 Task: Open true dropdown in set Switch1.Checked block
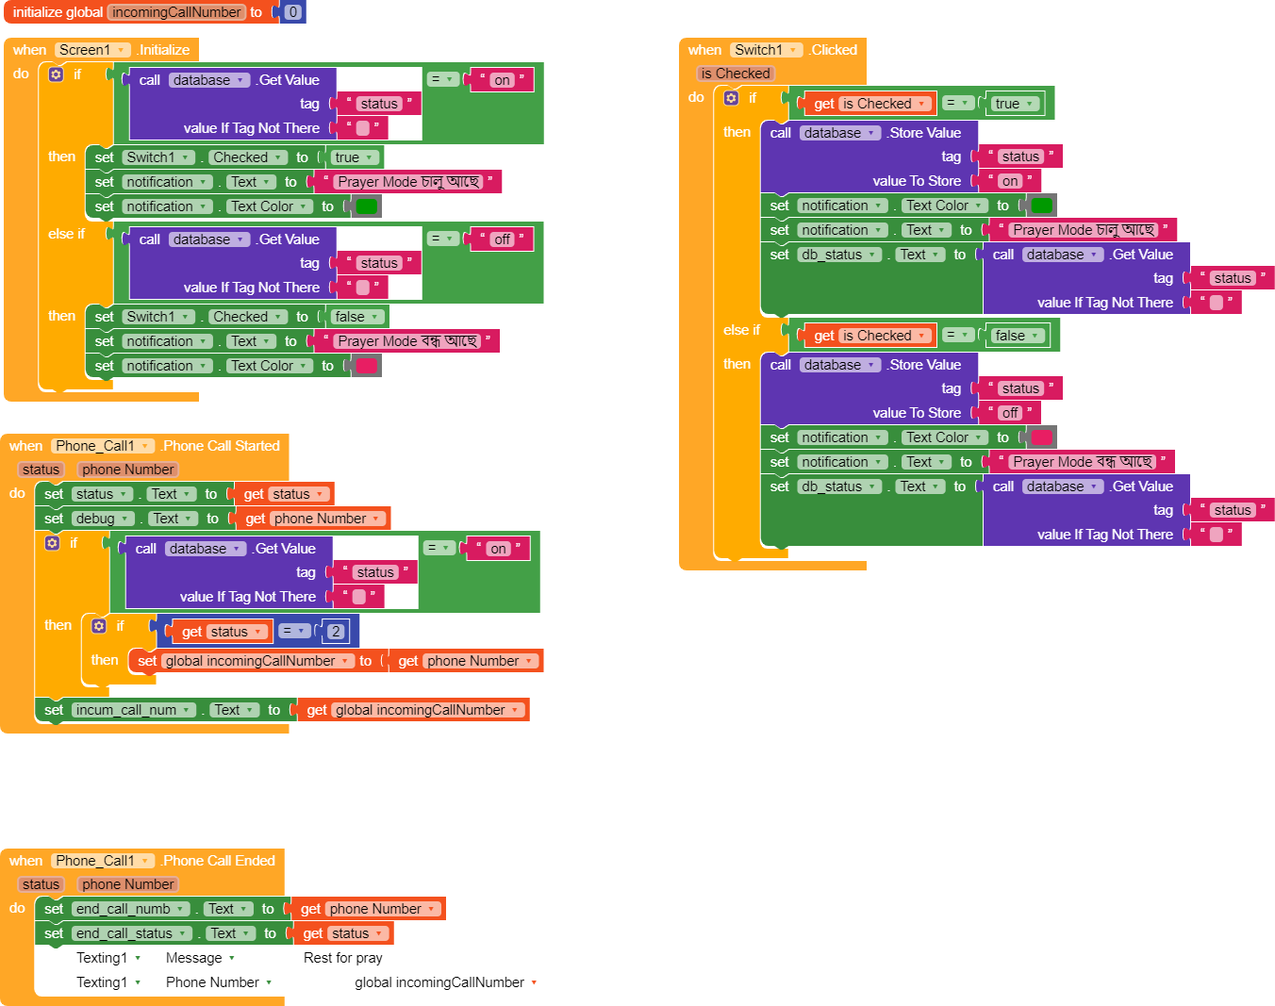coord(355,157)
